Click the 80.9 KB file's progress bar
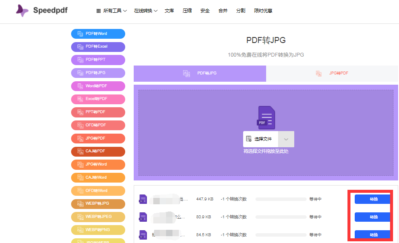This screenshot has width=399, height=243. (281, 217)
